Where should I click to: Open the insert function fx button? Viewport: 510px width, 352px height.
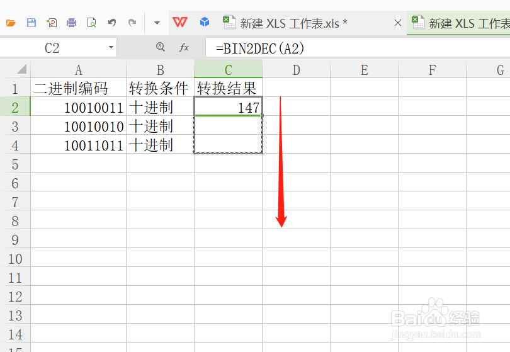pos(184,47)
